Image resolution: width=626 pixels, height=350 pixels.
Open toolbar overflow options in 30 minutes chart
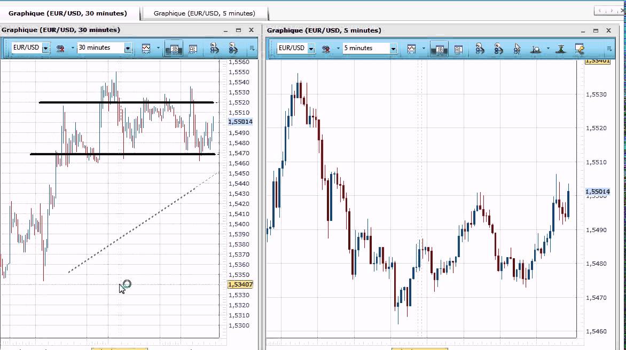[x=252, y=48]
